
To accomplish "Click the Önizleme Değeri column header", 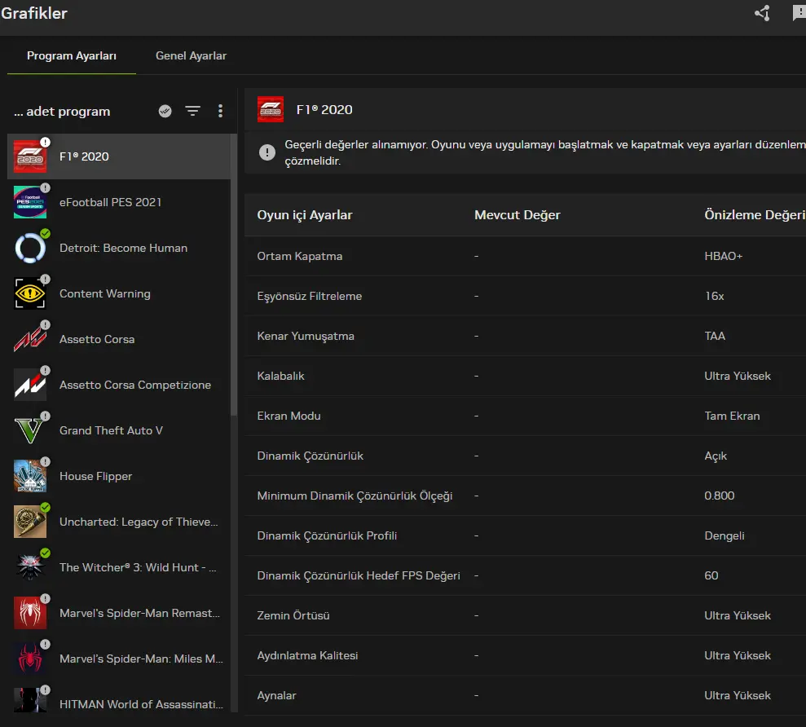I will pyautogui.click(x=755, y=215).
